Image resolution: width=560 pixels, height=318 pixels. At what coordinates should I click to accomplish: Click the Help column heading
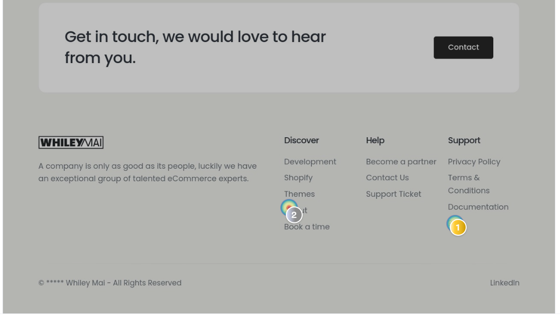tap(375, 140)
